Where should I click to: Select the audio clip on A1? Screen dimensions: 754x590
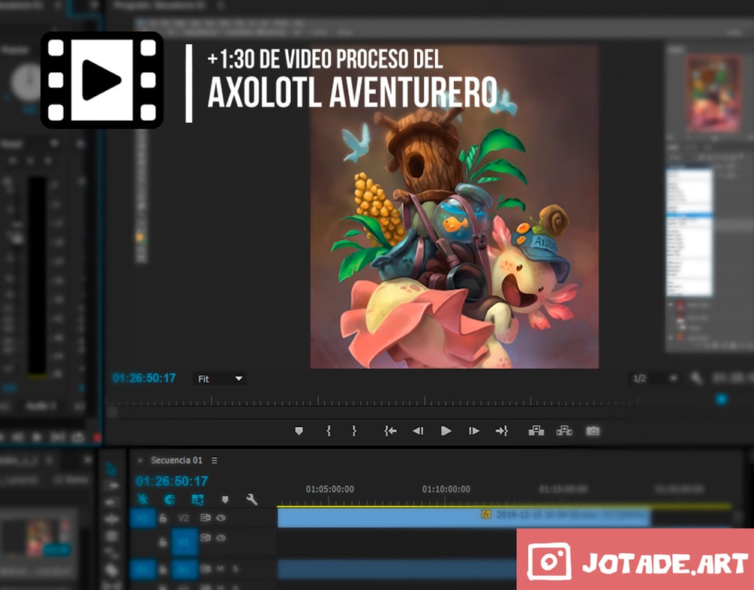pyautogui.click(x=397, y=569)
